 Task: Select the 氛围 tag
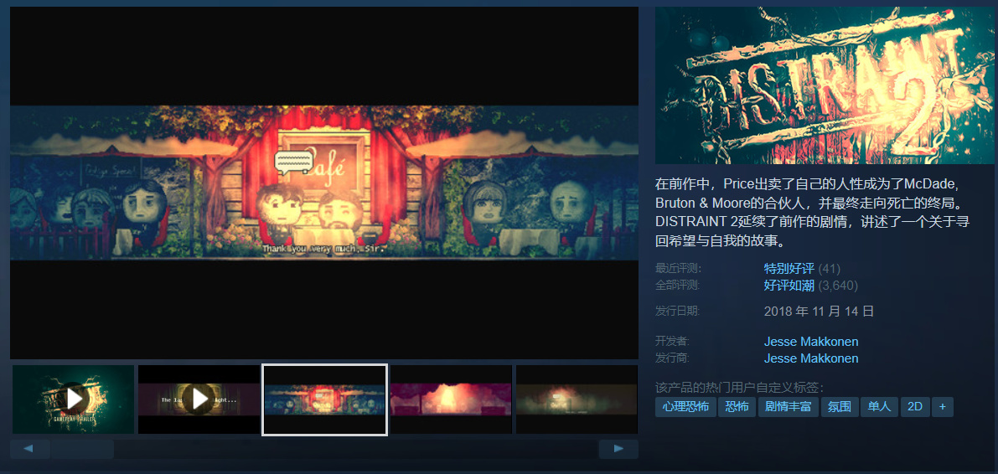[840, 407]
